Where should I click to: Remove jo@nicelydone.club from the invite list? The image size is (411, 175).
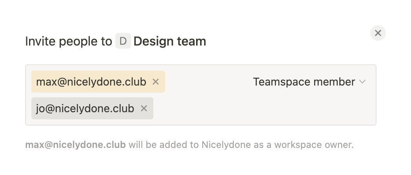pyautogui.click(x=144, y=108)
